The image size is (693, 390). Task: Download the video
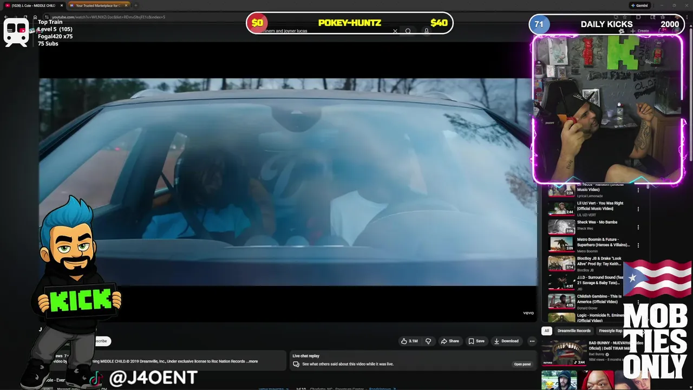point(506,341)
